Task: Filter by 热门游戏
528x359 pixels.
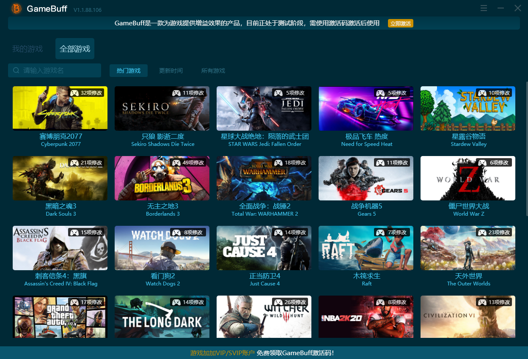Action: 129,71
